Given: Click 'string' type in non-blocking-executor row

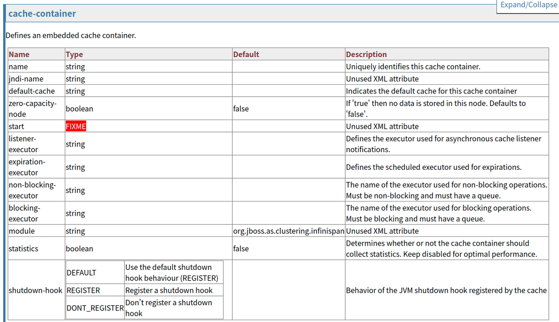Looking at the screenshot, I should (75, 190).
